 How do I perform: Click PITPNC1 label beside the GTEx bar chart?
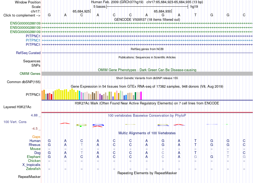click(x=33, y=95)
